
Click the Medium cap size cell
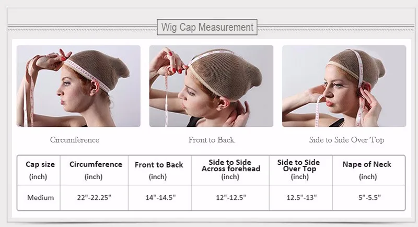coord(41,197)
